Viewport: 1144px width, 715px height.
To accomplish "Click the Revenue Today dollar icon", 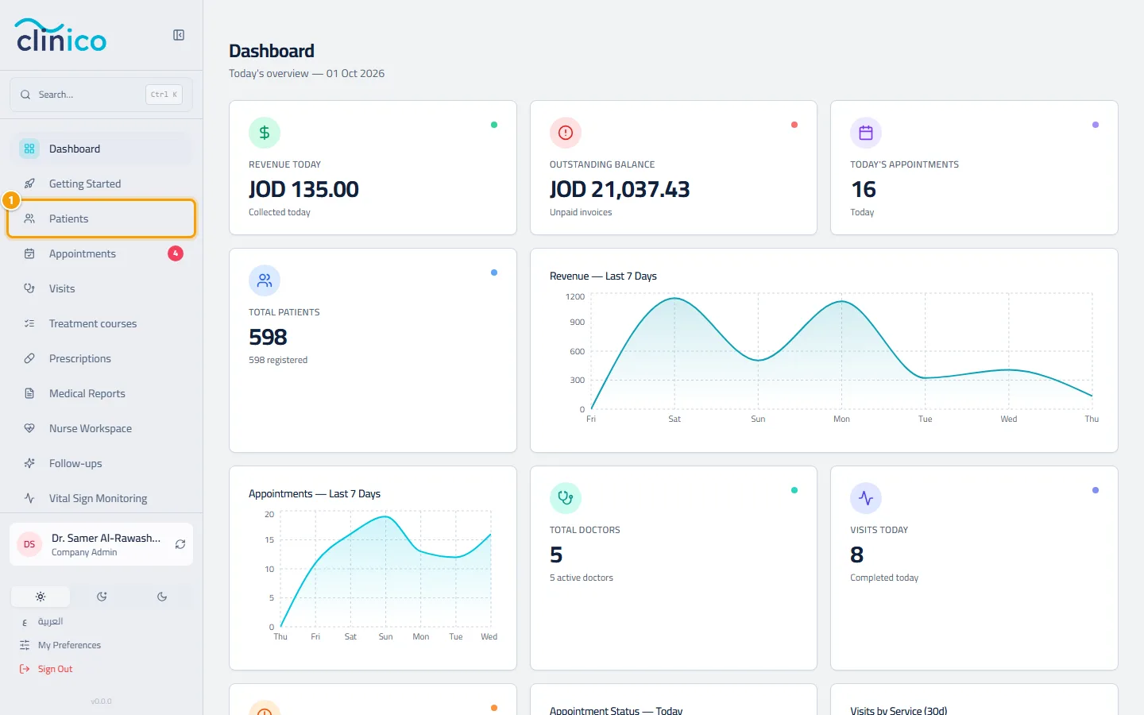I will (265, 133).
